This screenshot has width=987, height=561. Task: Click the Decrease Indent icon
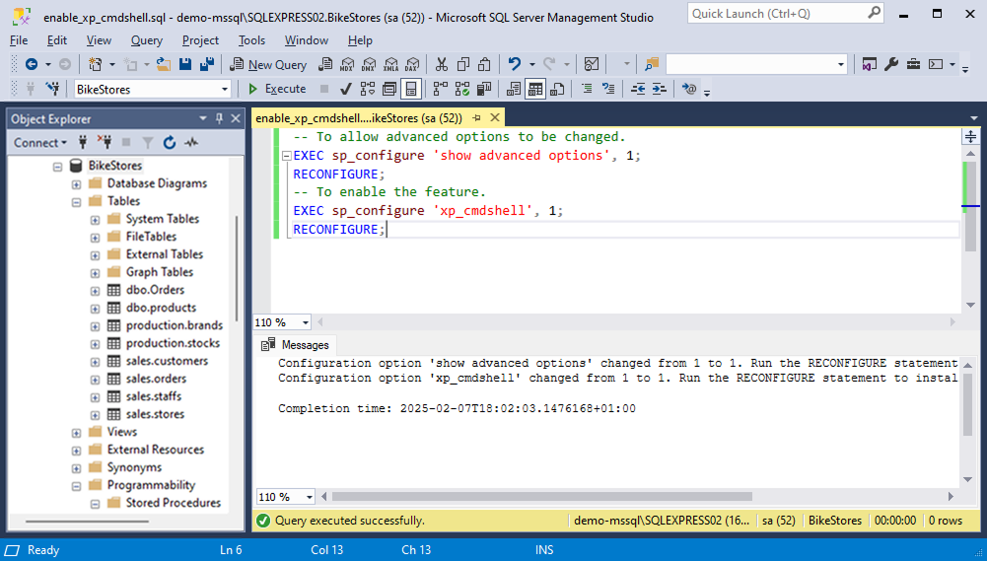pos(638,89)
